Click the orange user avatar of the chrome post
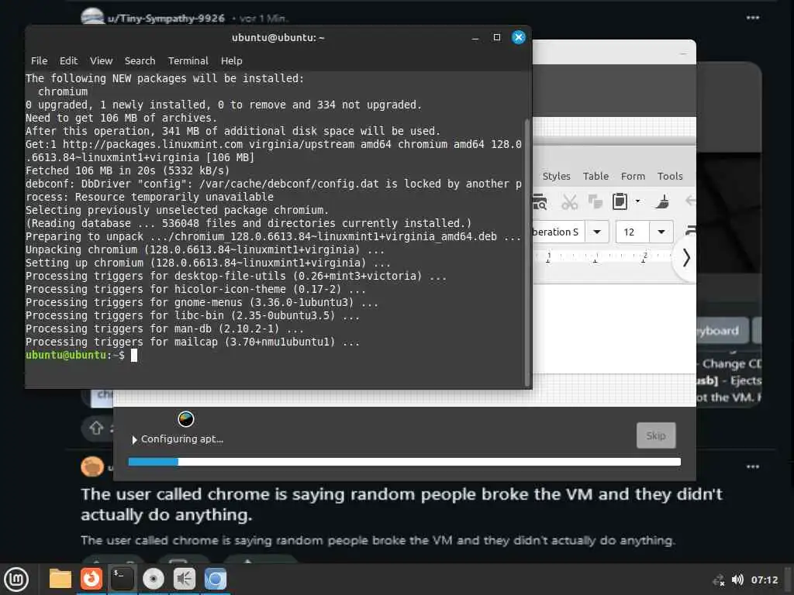This screenshot has width=794, height=595. pos(92,466)
